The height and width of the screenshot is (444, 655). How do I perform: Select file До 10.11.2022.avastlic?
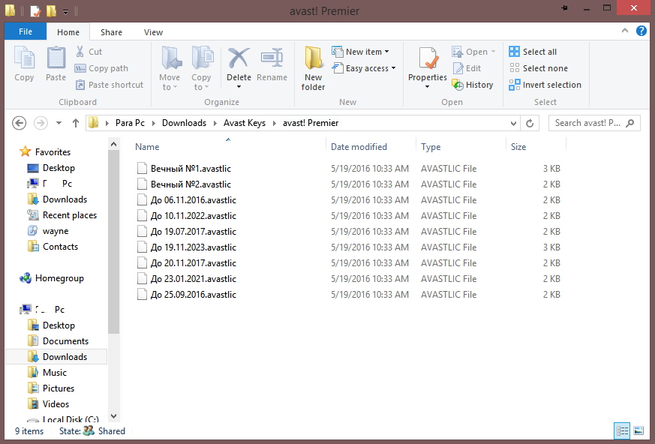pyautogui.click(x=193, y=216)
